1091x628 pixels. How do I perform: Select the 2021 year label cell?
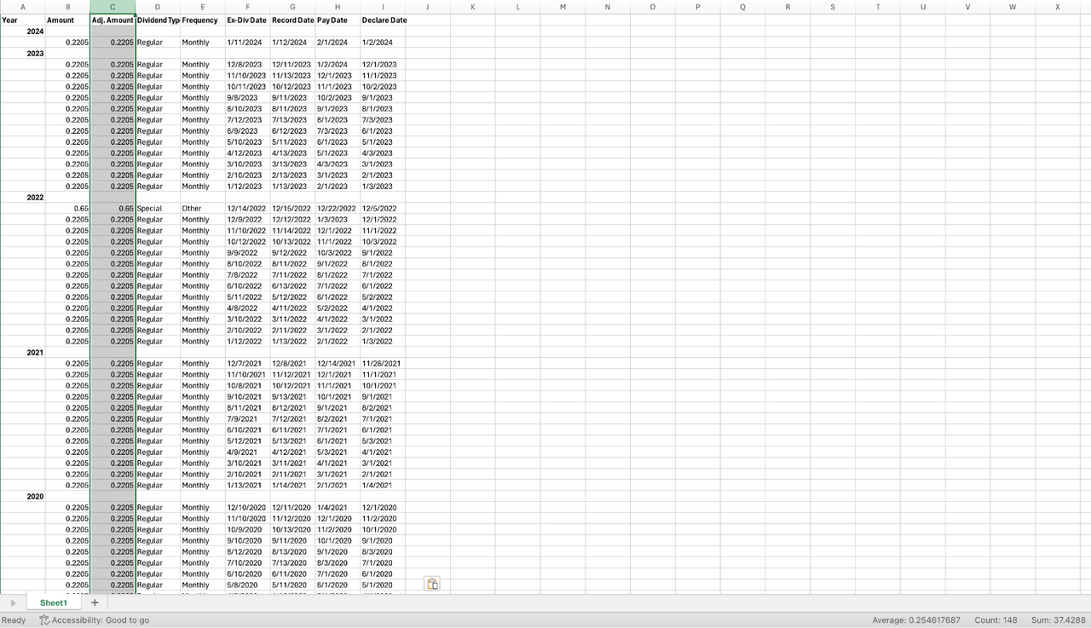pyautogui.click(x=22, y=353)
